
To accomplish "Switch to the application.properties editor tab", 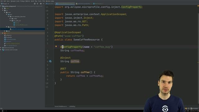I will 84,4.
